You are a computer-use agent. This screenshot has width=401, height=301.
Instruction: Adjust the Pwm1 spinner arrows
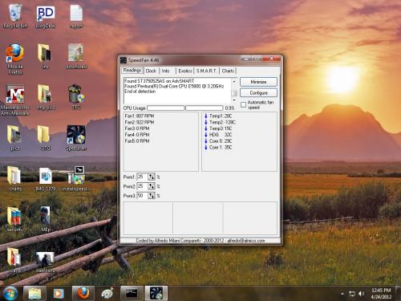[152, 177]
